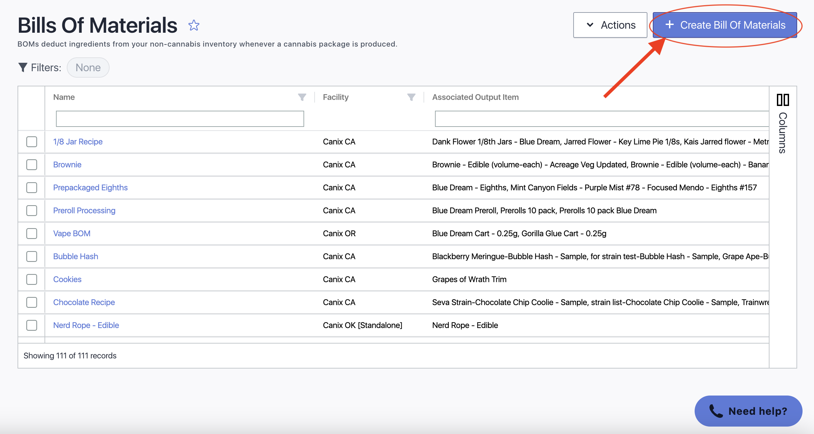Click the Filters funnel icon
The height and width of the screenshot is (434, 814).
coord(23,67)
